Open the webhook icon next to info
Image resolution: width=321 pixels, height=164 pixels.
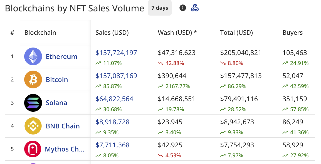195,8
